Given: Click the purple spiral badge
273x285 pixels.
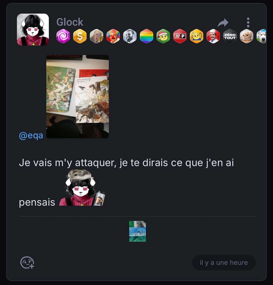Looking at the screenshot, I should coord(63,36).
